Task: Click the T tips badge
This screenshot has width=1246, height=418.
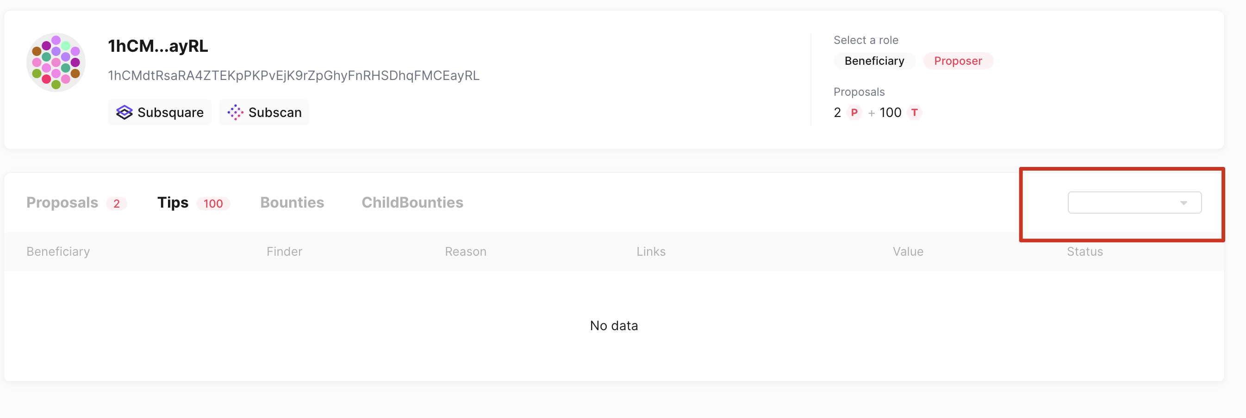Action: click(915, 112)
